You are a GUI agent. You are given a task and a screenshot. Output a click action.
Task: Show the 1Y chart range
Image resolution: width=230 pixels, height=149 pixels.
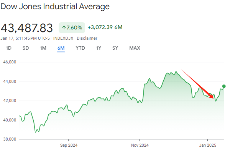click(x=99, y=48)
